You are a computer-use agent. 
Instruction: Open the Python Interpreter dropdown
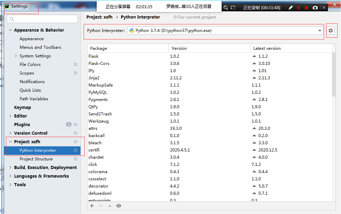(320, 31)
